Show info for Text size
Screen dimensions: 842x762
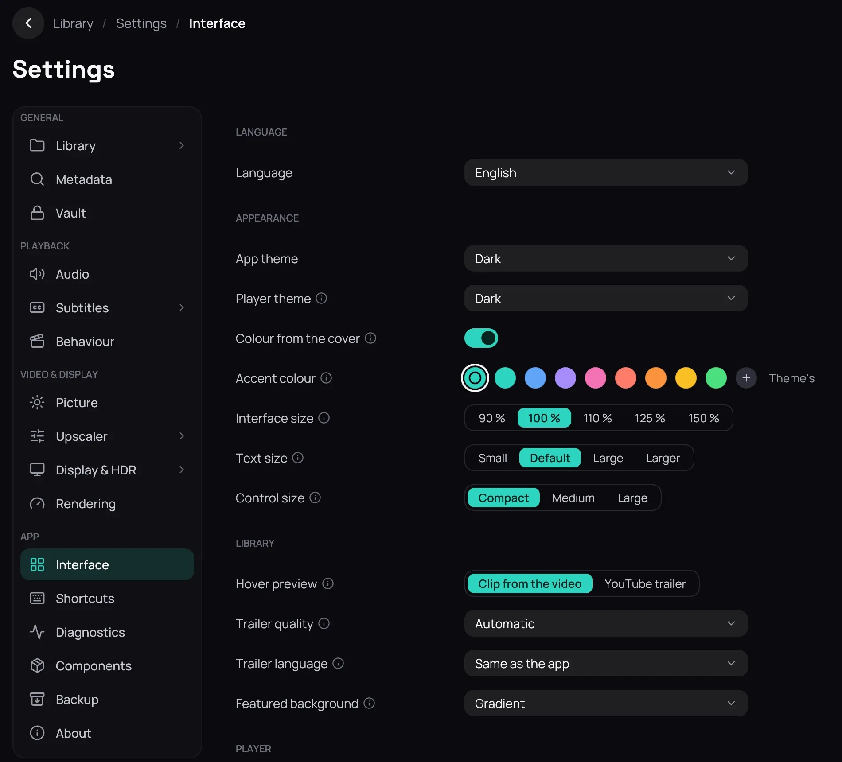click(298, 458)
